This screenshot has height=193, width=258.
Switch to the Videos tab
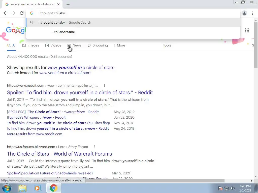tap(53, 45)
